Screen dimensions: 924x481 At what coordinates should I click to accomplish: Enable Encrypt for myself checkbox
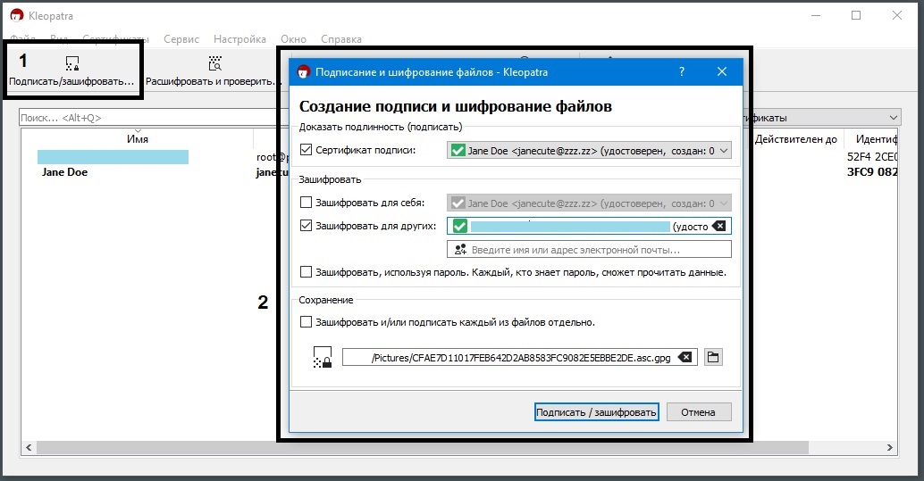tap(306, 203)
